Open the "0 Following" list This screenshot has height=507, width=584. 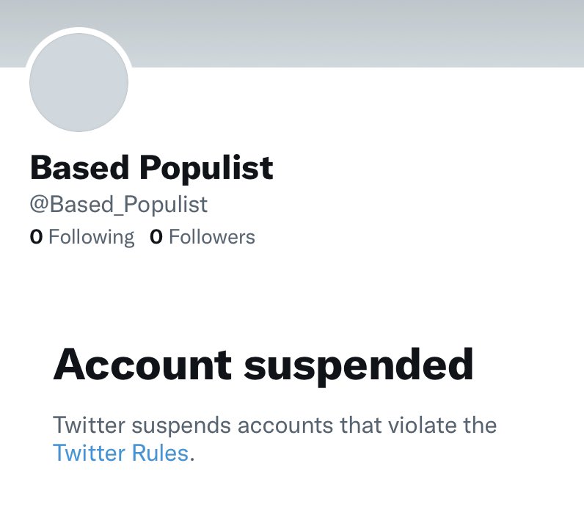[82, 237]
